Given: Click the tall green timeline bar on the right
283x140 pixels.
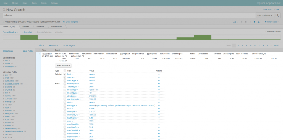Looking at the screenshot, I should coord(202,37).
